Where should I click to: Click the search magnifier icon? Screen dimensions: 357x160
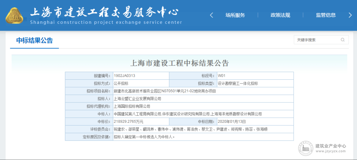pos(343,40)
